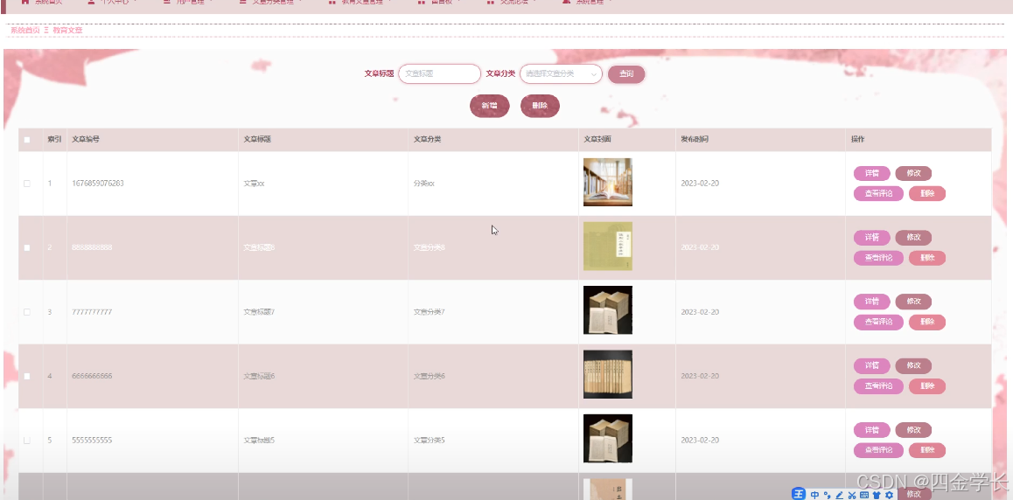This screenshot has height=500, width=1013.
Task: Open cover thumbnail of article 1676859076283
Action: (607, 182)
